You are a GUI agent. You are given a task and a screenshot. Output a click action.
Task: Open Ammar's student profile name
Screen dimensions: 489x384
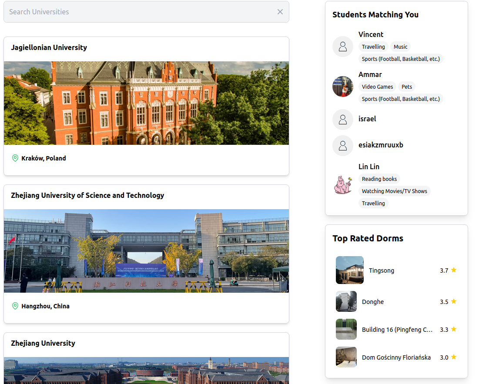(x=370, y=74)
